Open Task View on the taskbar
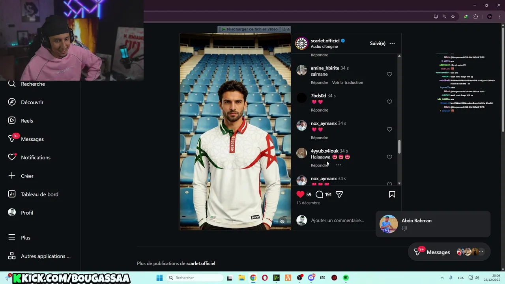505x284 pixels. pos(230,278)
